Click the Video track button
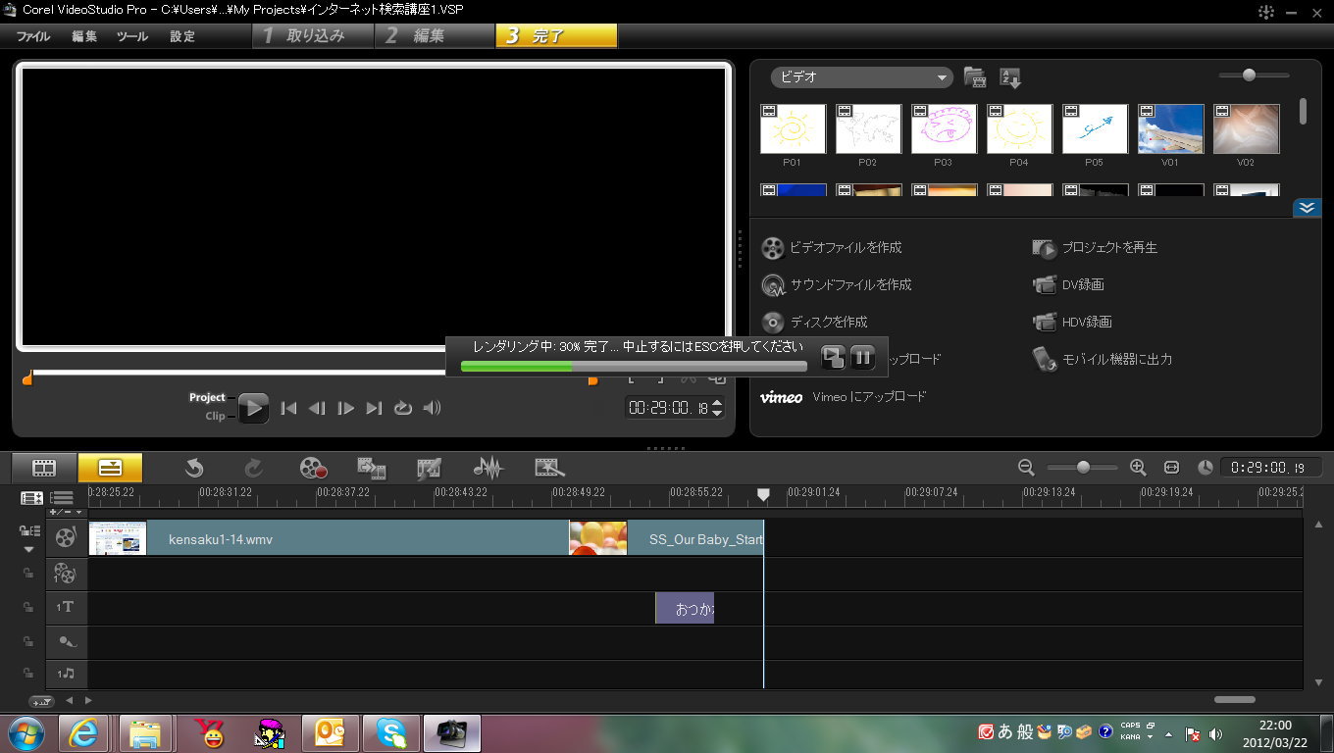Image resolution: width=1334 pixels, height=753 pixels. [x=65, y=537]
